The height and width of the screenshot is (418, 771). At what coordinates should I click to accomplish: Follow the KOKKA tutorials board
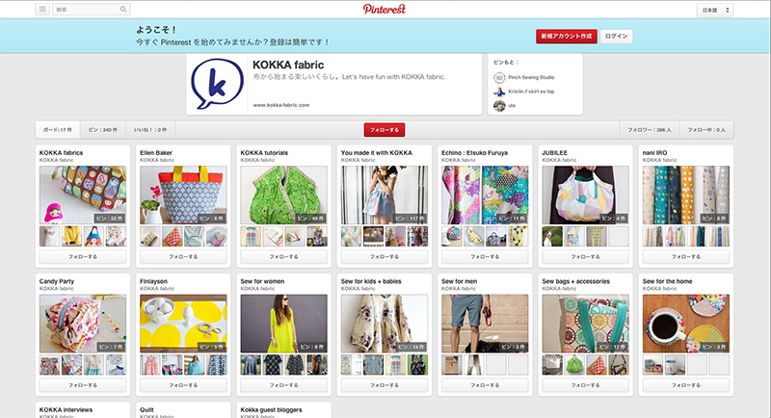283,256
